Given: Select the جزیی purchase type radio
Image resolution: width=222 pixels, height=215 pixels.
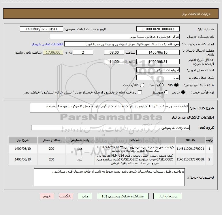Looking at the screenshot, I should (x=183, y=92).
